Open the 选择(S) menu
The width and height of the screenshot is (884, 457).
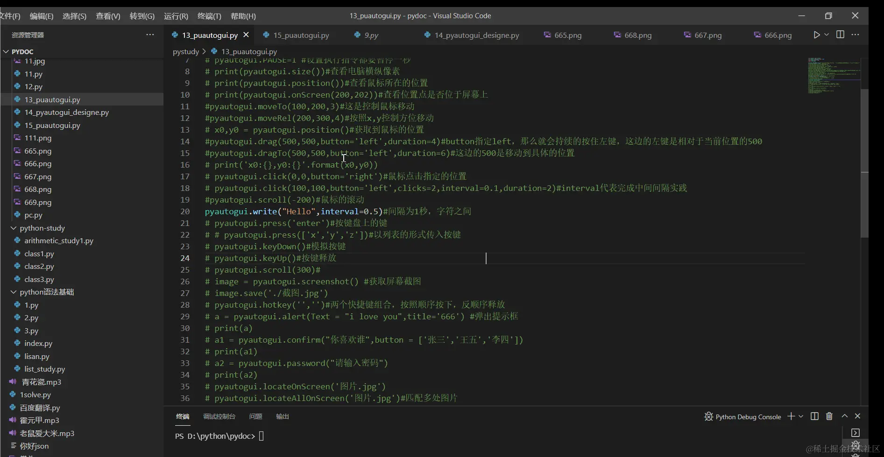[x=74, y=16]
